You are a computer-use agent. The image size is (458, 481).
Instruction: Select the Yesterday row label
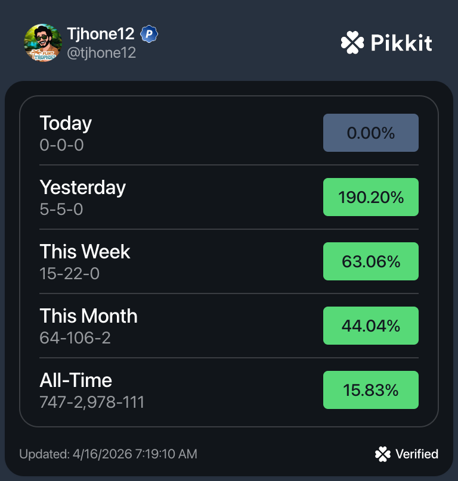point(82,188)
